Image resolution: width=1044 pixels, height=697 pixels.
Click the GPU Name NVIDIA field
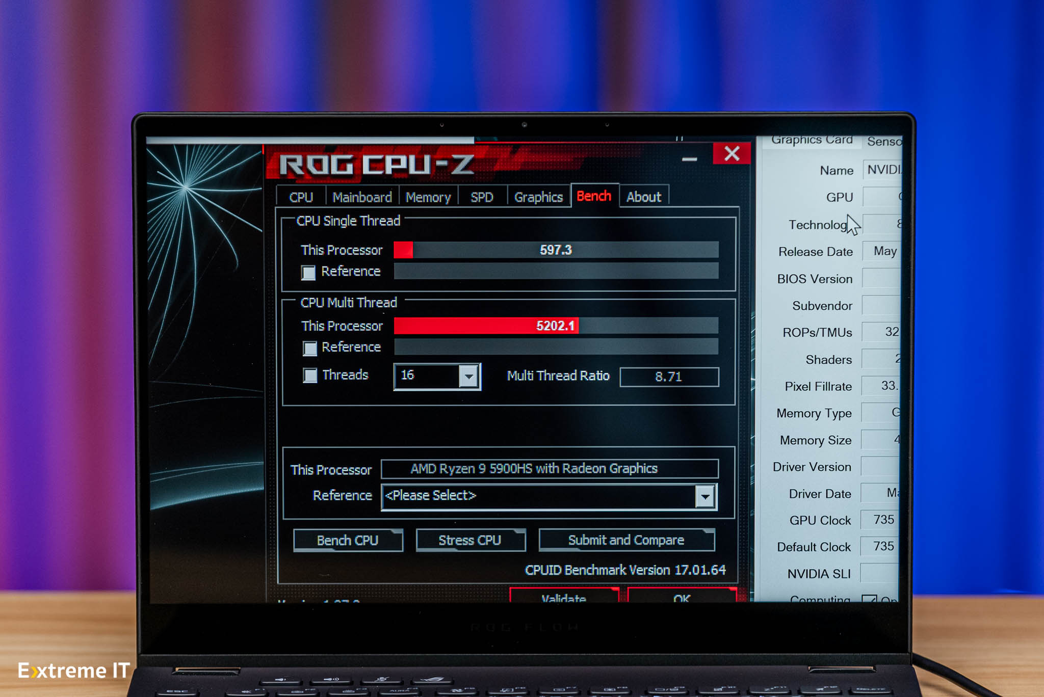pos(882,170)
